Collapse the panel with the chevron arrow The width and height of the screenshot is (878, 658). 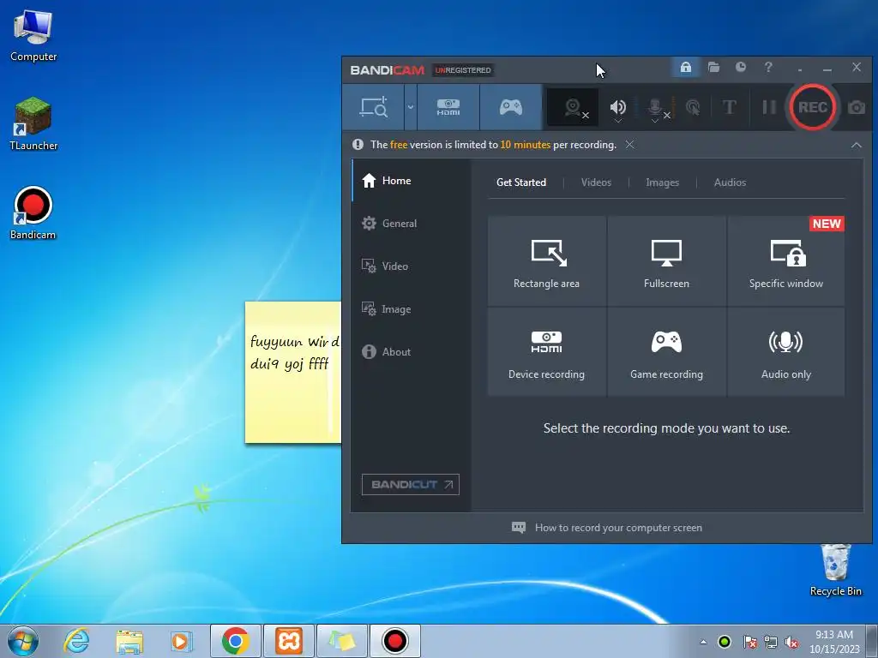(857, 145)
